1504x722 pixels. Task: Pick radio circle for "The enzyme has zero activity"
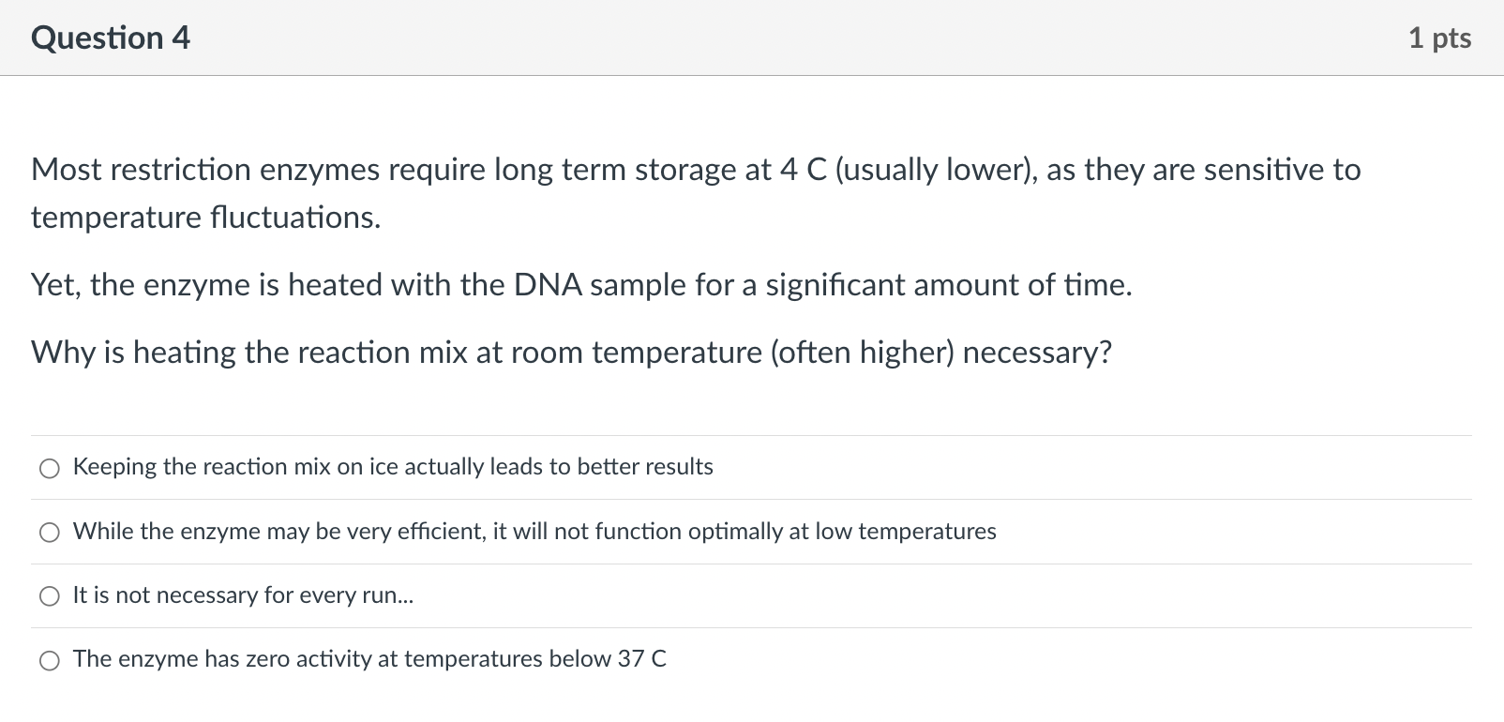[50, 660]
